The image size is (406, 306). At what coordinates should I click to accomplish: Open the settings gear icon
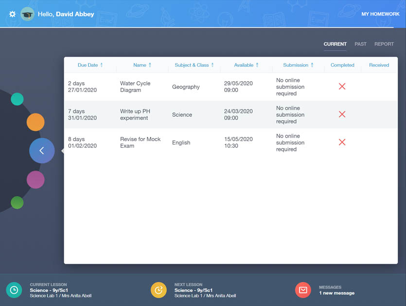point(12,14)
